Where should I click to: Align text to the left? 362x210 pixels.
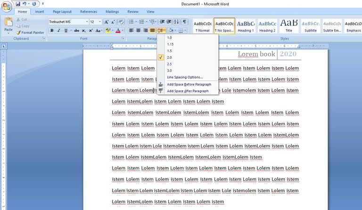pyautogui.click(x=132, y=31)
